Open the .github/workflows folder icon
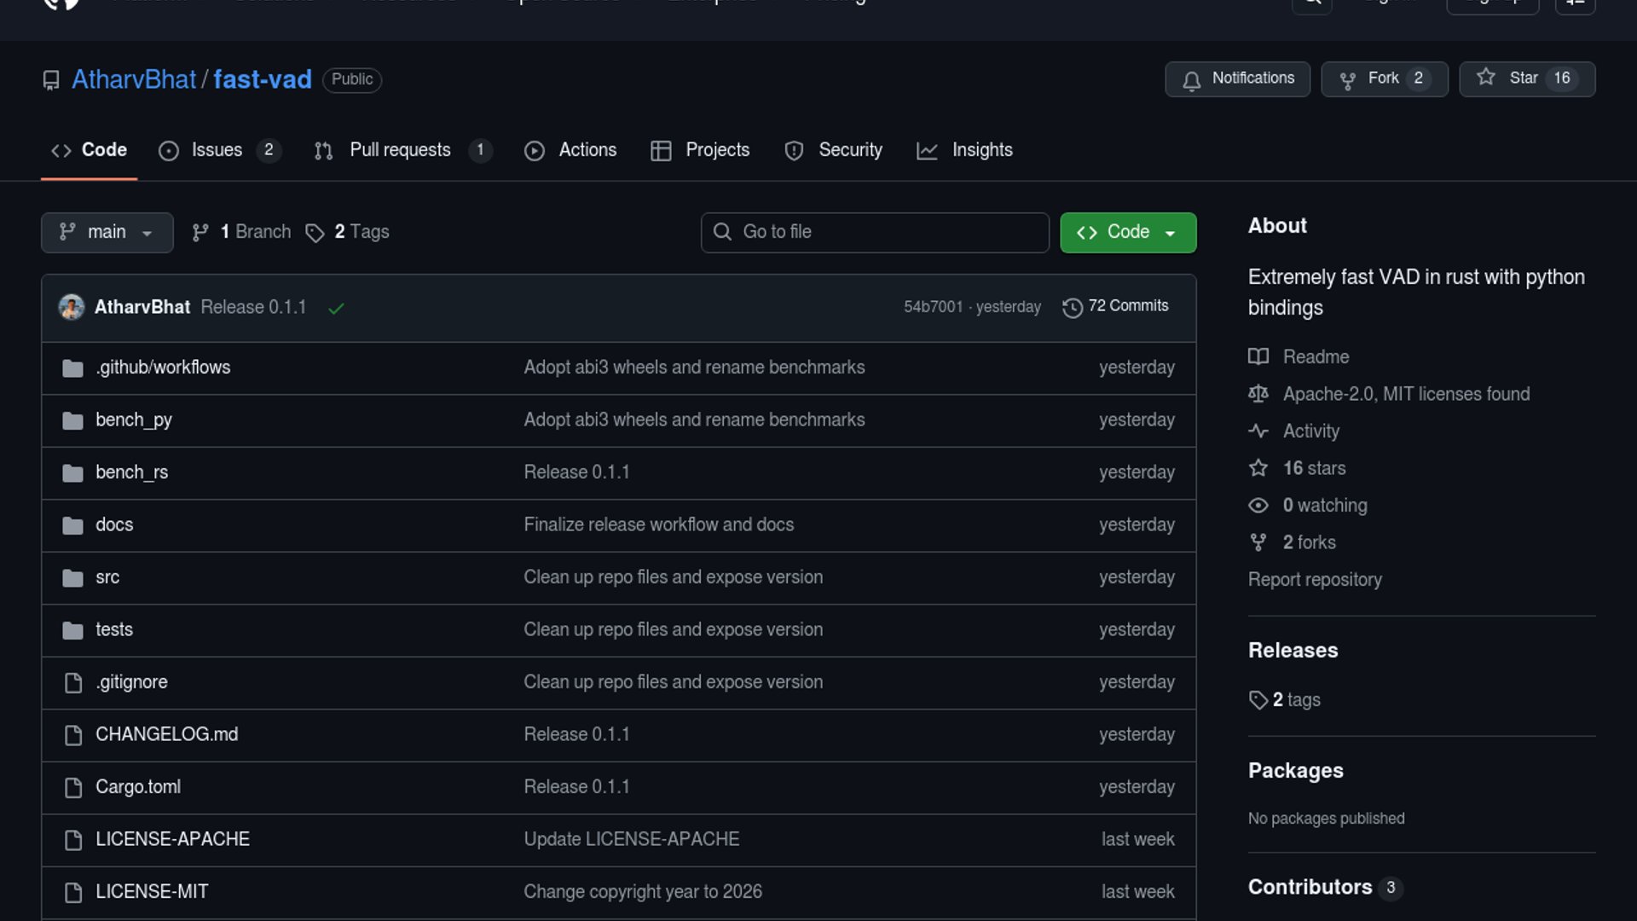 72,368
